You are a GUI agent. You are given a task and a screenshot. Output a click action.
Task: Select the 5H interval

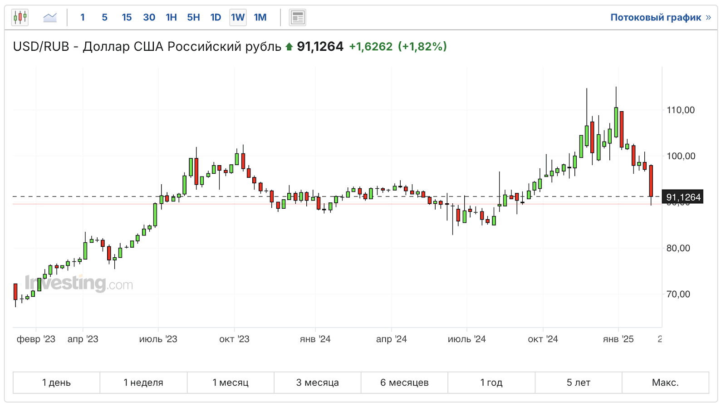click(x=193, y=18)
